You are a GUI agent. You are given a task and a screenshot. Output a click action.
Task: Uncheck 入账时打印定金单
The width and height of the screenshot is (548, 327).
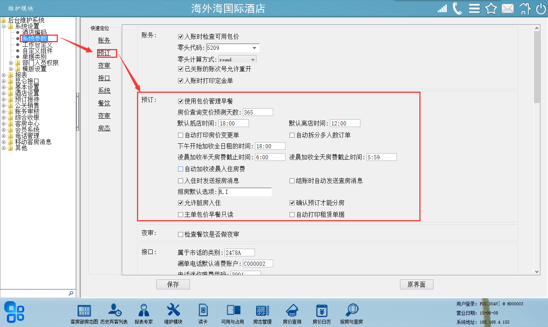181,81
